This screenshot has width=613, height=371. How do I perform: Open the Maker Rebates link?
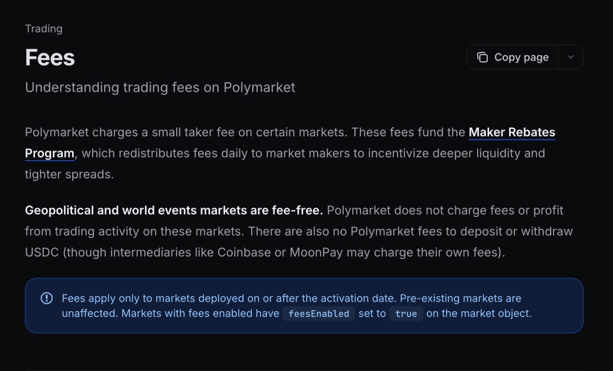coord(511,132)
